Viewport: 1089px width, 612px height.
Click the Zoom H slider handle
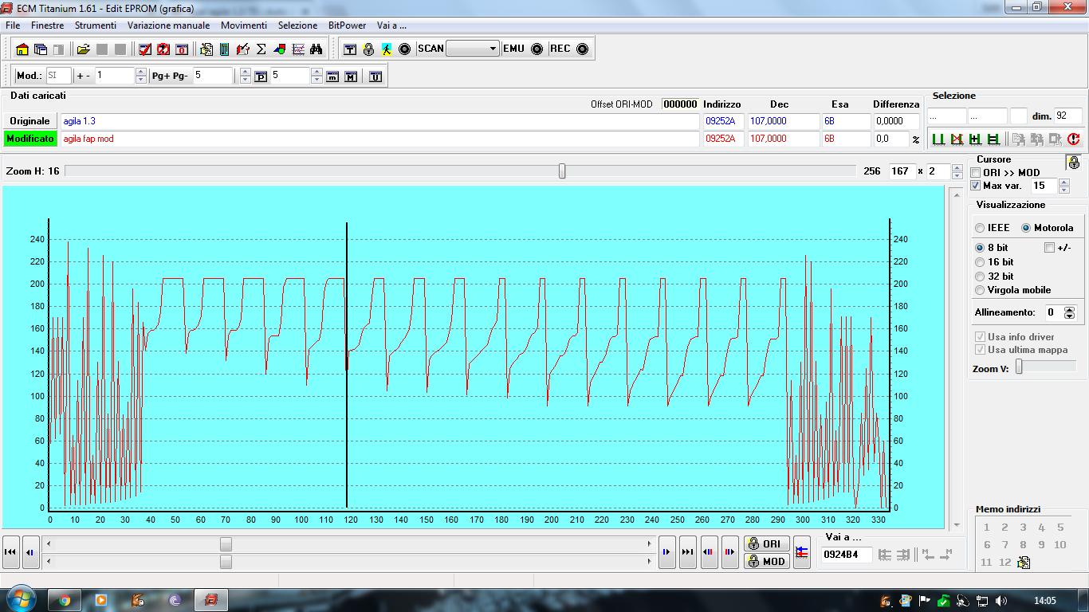(562, 171)
